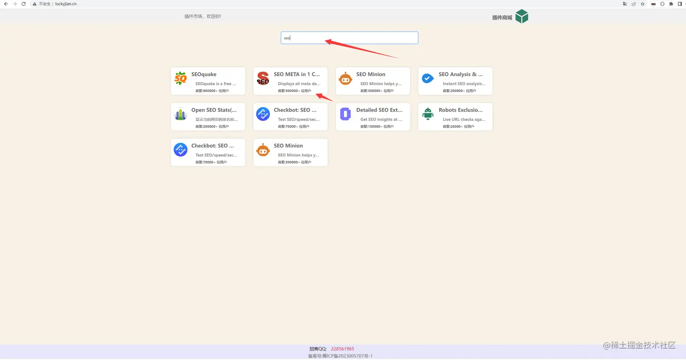Click the black mask extension icon

pyautogui.click(x=654, y=4)
